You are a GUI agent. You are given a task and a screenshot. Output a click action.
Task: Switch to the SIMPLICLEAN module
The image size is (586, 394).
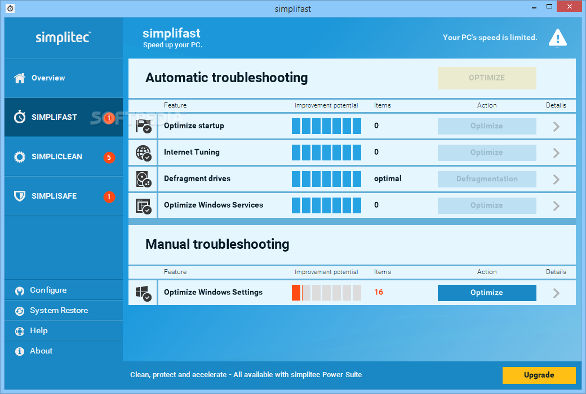pyautogui.click(x=64, y=157)
